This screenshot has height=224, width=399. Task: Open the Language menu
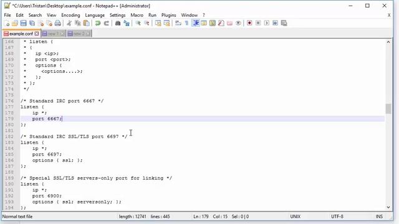click(x=95, y=15)
